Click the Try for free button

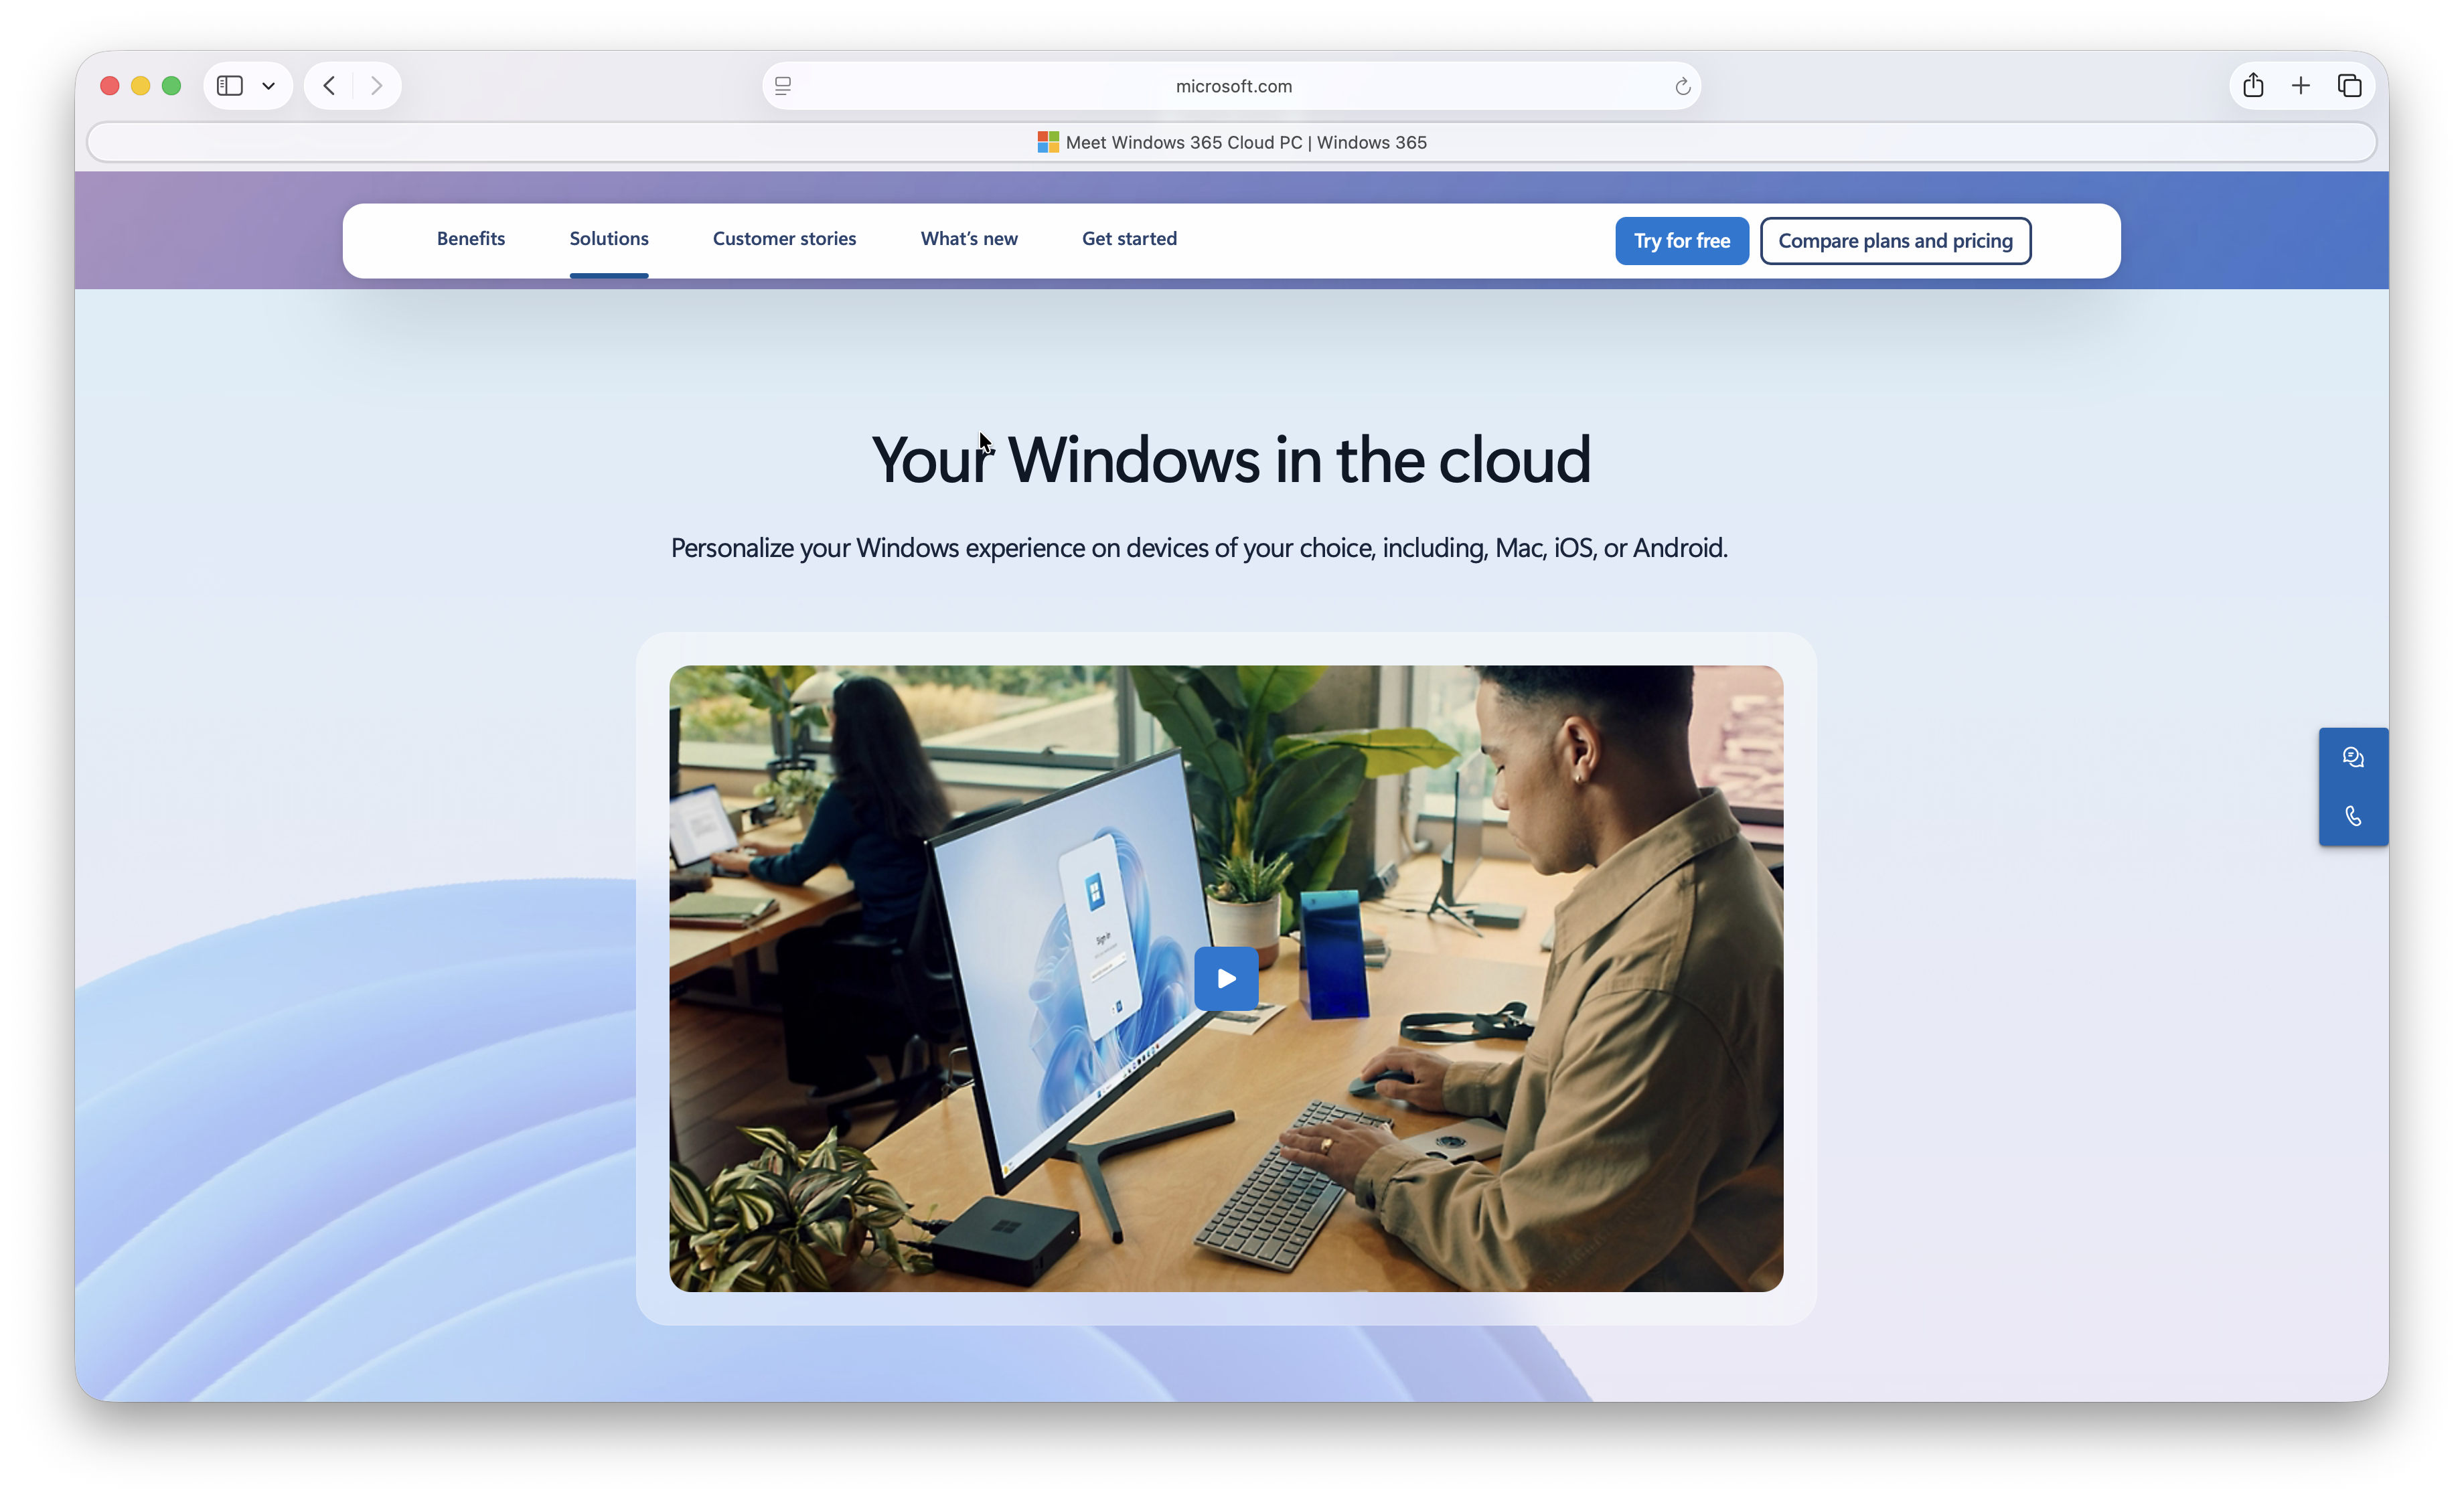[x=1682, y=241]
